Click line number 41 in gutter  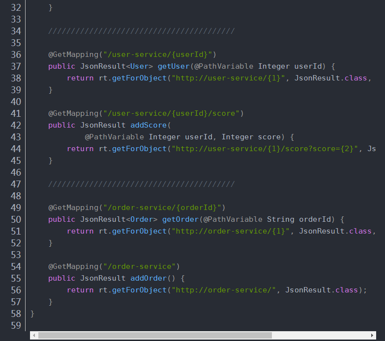click(x=16, y=113)
